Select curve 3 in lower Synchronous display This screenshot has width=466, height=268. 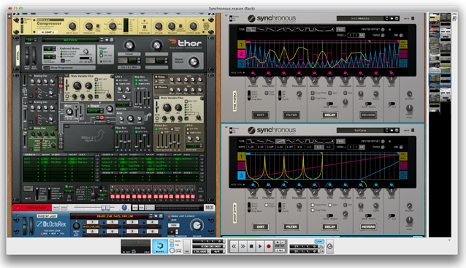[x=241, y=175]
